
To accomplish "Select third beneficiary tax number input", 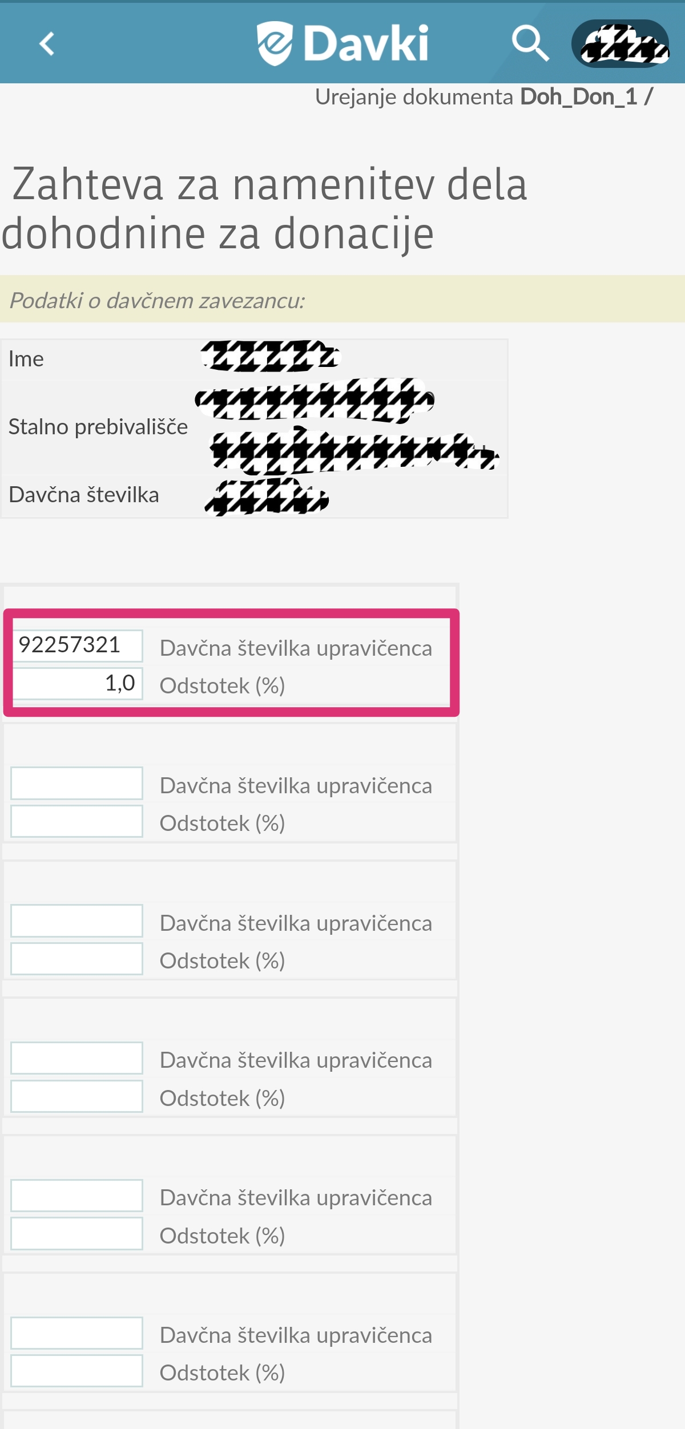I will click(77, 921).
